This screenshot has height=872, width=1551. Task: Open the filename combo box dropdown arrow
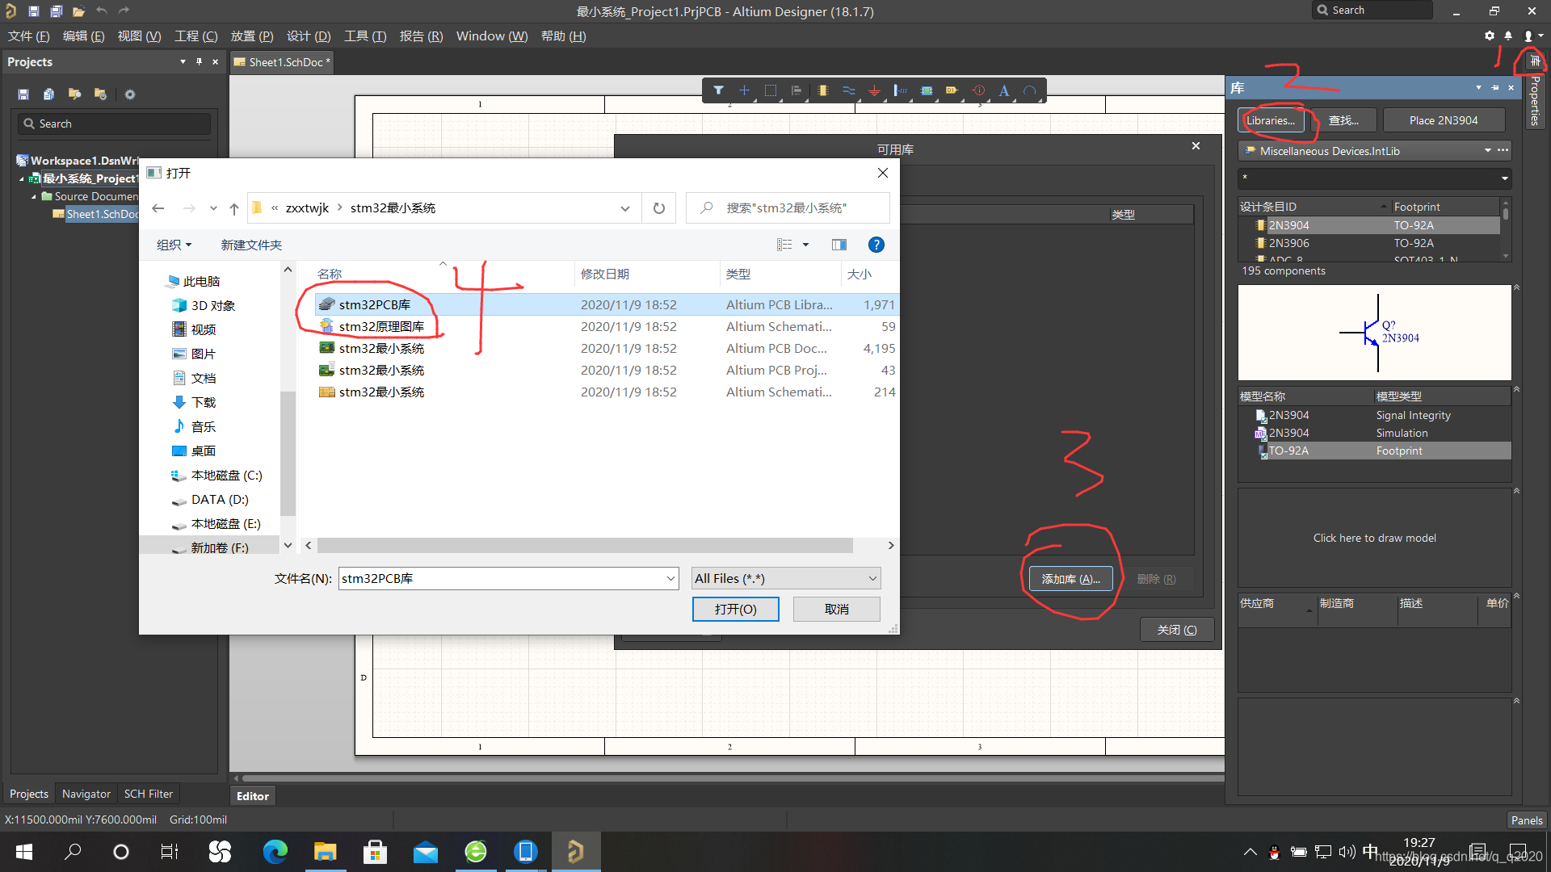click(x=670, y=578)
